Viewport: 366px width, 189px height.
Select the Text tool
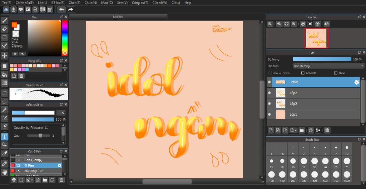coord(5,136)
